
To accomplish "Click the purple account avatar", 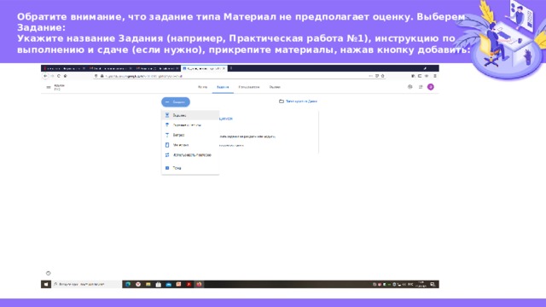I will [431, 87].
